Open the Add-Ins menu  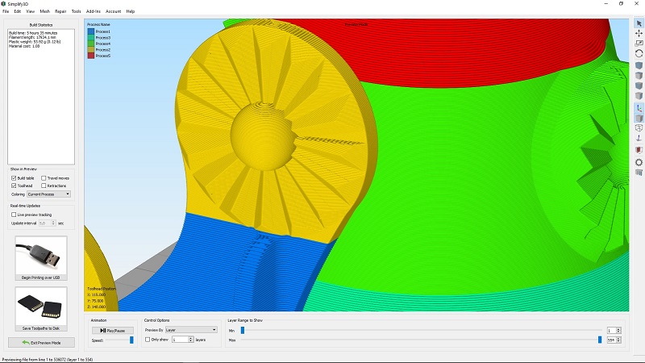[94, 11]
